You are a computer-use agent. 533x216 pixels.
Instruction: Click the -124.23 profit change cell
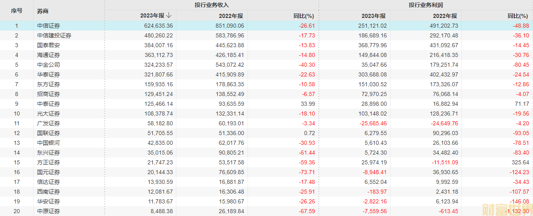click(x=520, y=172)
